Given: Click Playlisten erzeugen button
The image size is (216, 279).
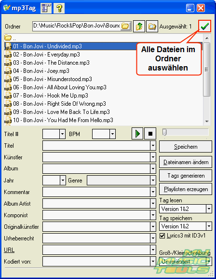Looking at the screenshot, I should pyautogui.click(x=186, y=189).
